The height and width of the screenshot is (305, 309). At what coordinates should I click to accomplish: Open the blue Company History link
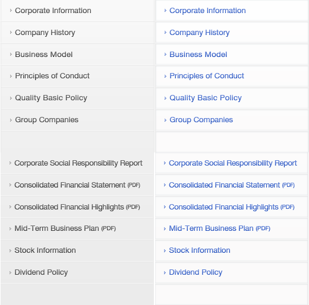(x=200, y=33)
